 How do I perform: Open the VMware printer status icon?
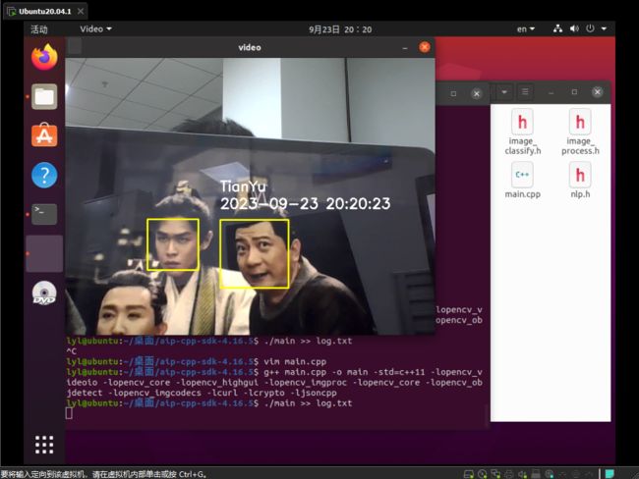pos(509,474)
